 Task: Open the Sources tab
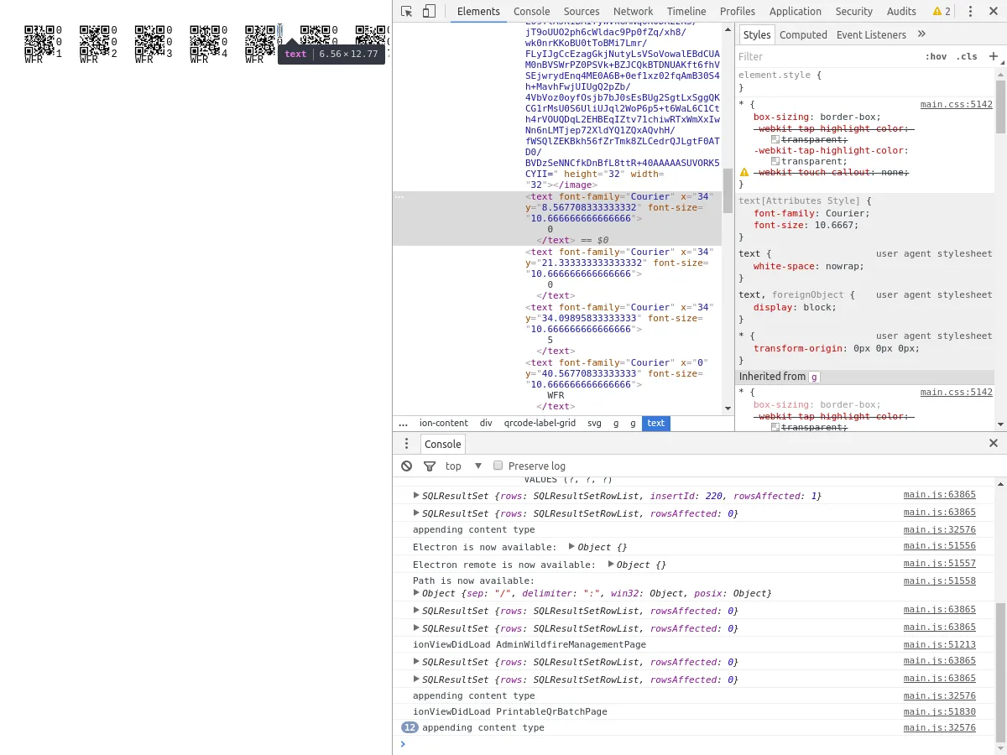582,11
